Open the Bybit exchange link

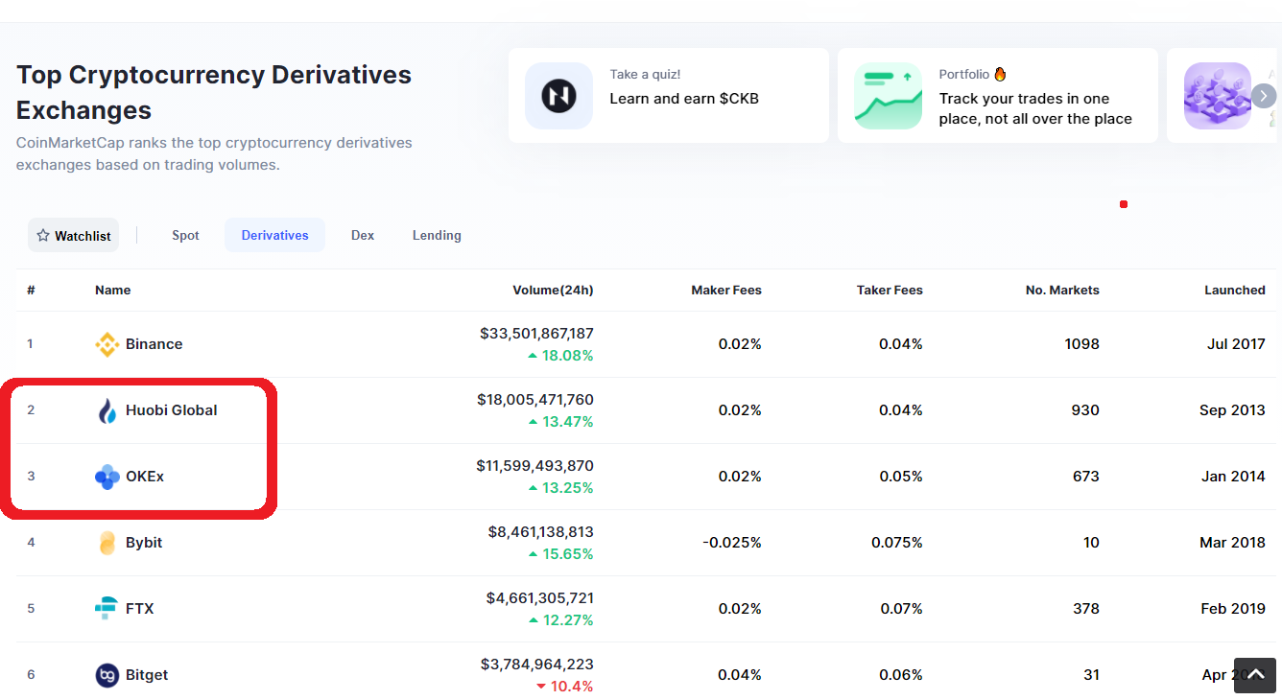click(144, 543)
